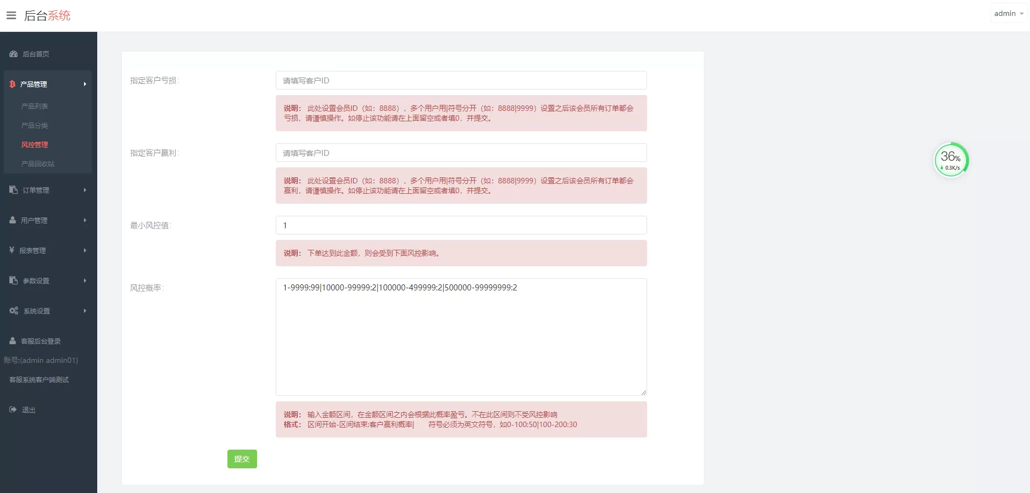This screenshot has height=493, width=1030.
Task: Open the admin user dropdown
Action: point(1009,14)
